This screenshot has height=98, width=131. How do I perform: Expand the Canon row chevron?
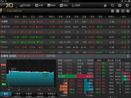[128, 47]
